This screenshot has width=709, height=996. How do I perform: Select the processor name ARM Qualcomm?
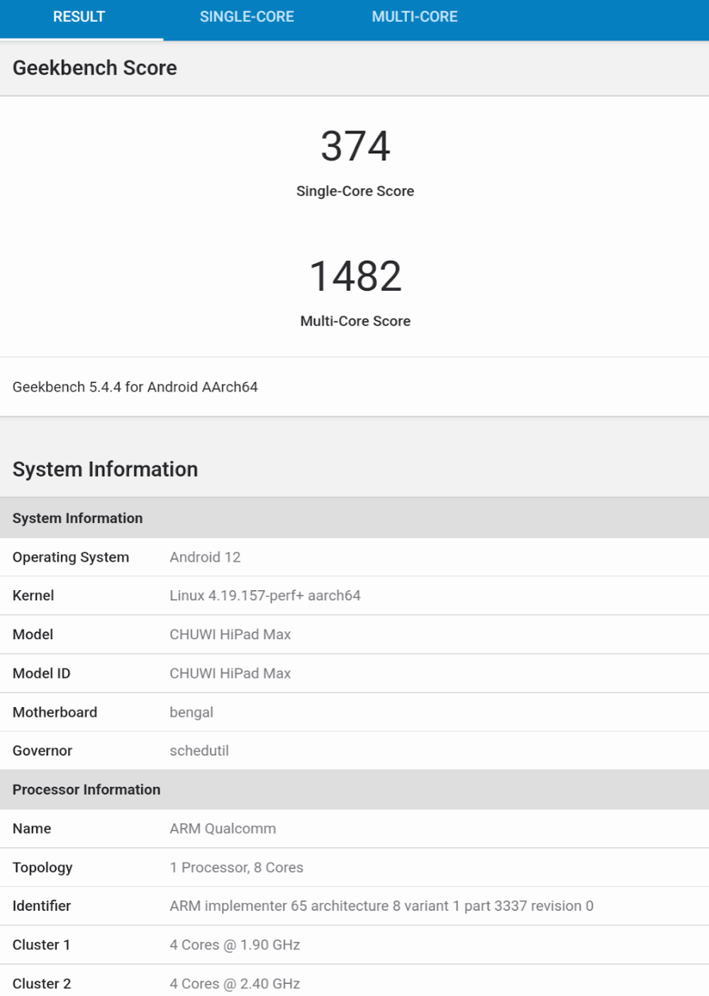[x=223, y=829]
